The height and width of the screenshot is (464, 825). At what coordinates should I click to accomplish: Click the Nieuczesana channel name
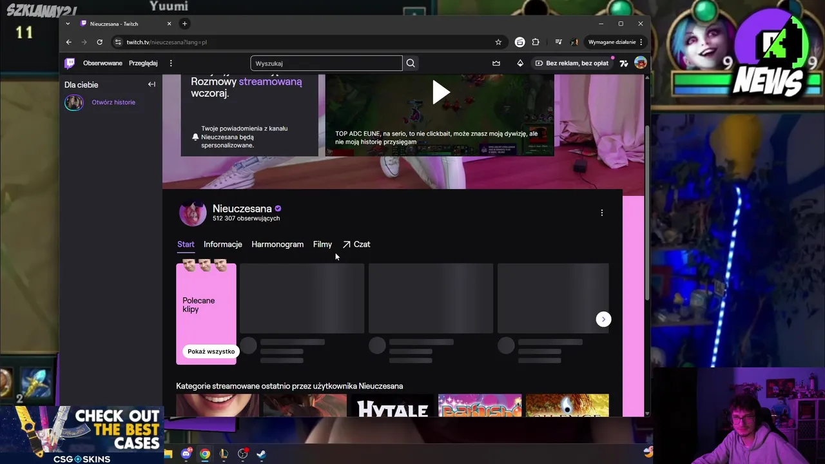click(x=242, y=209)
